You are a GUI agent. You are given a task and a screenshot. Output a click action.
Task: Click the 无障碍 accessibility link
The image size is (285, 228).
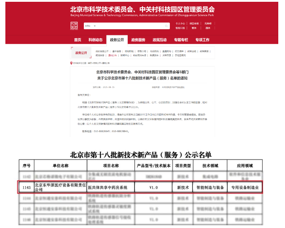(x=208, y=23)
